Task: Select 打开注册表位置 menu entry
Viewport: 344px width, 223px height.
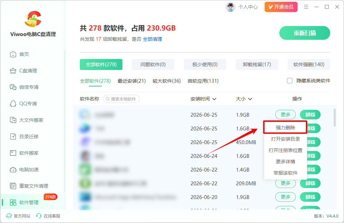Action: pyautogui.click(x=286, y=150)
